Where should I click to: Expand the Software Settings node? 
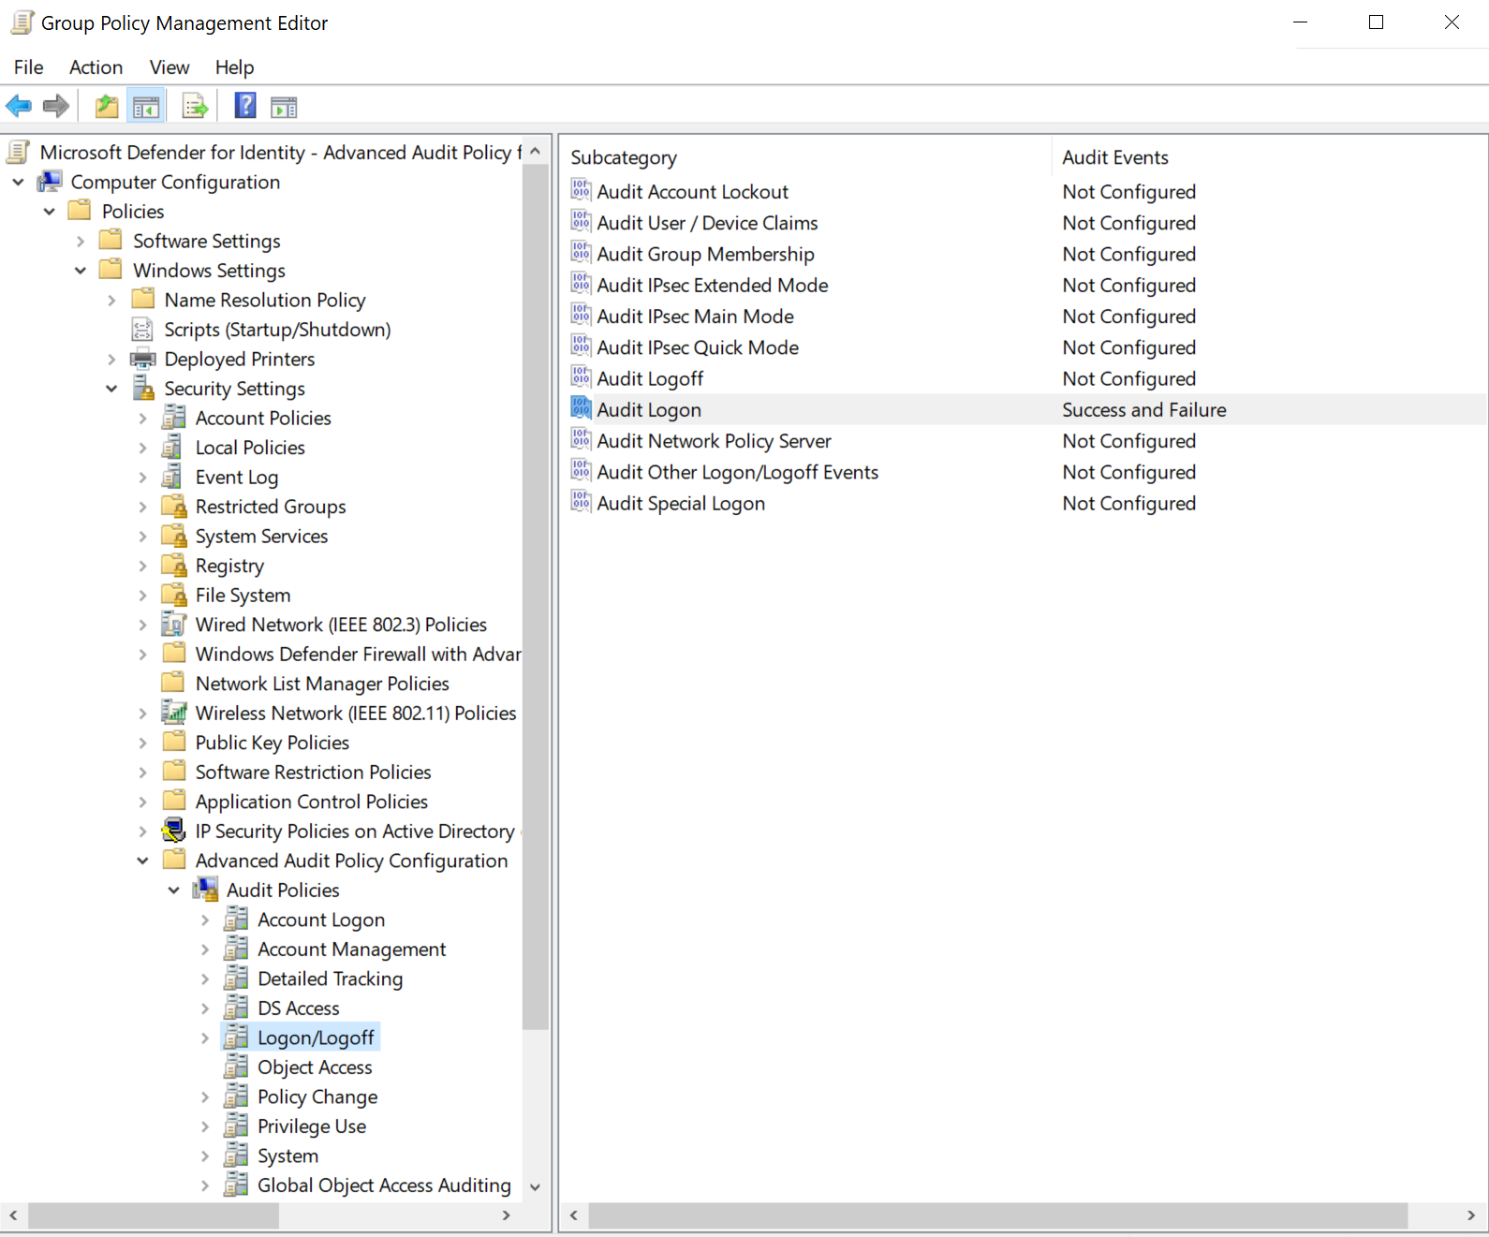[x=81, y=241]
